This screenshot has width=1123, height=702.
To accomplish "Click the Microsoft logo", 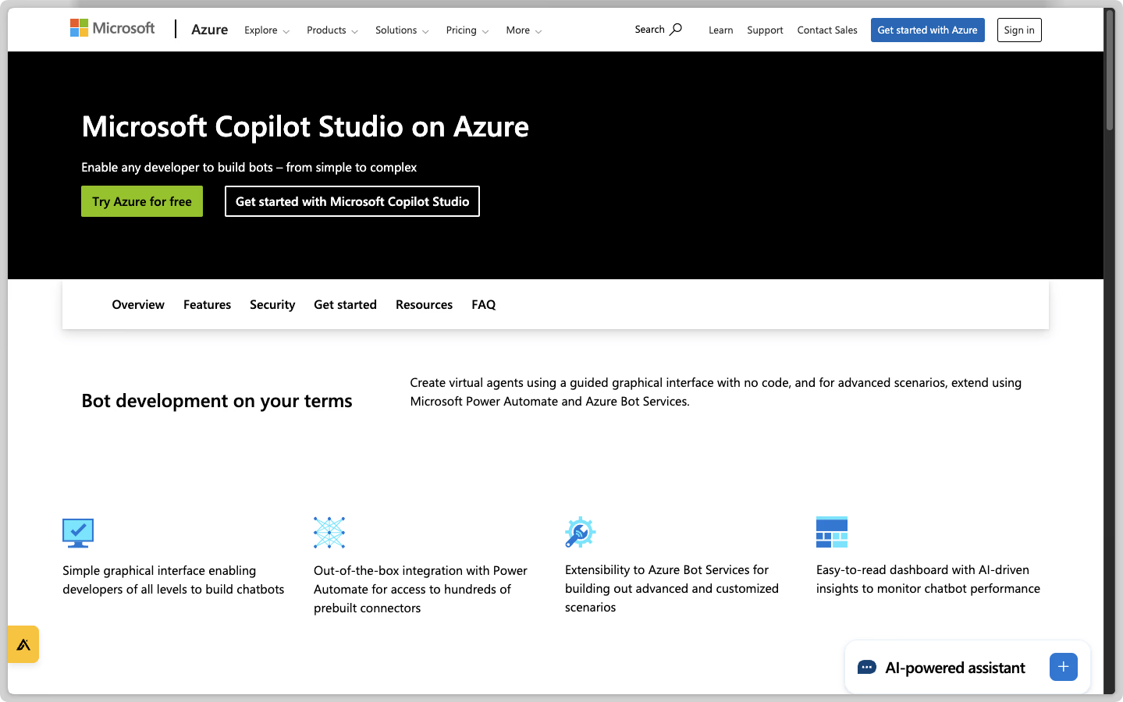I will (x=112, y=29).
